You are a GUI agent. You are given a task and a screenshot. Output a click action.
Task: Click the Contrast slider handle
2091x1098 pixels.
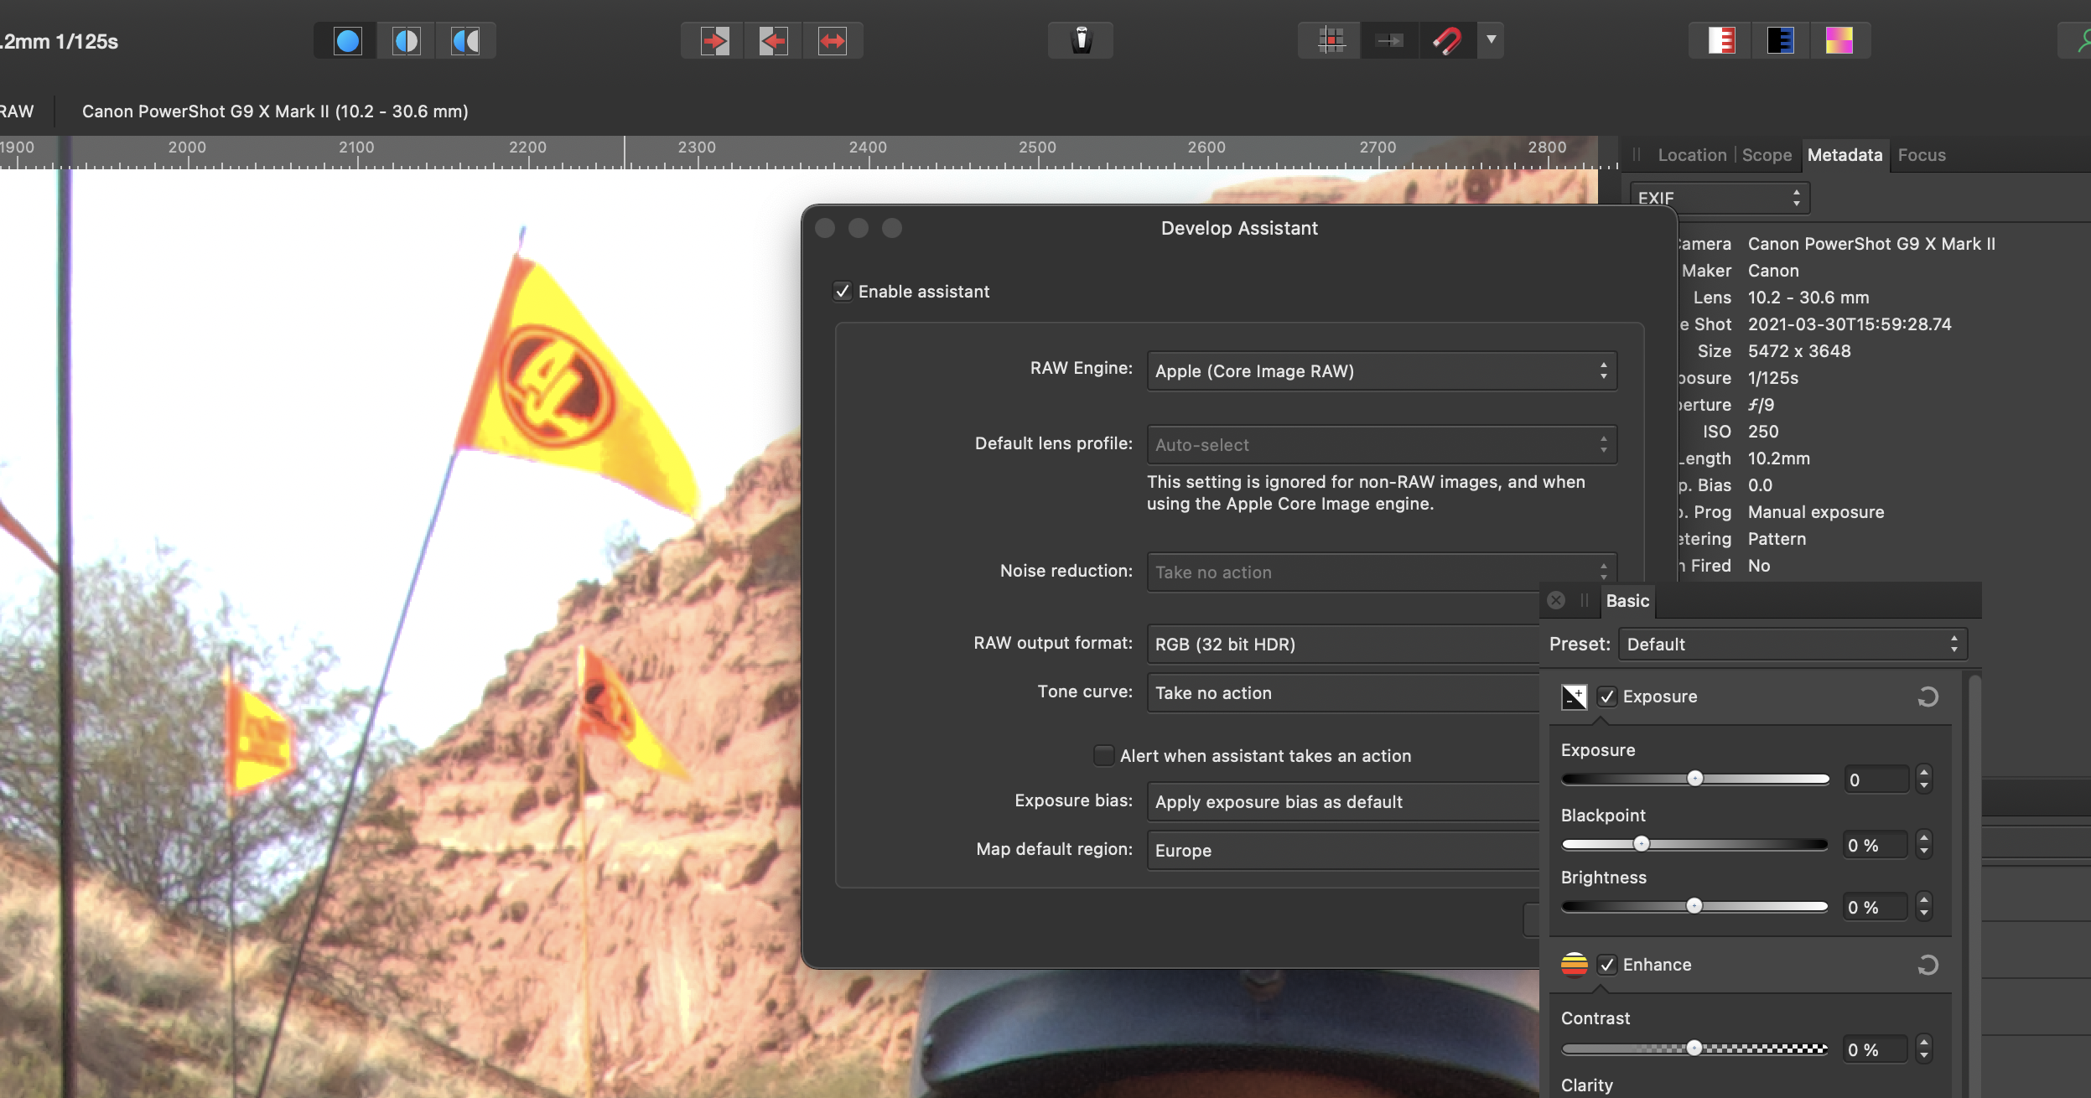(x=1694, y=1049)
